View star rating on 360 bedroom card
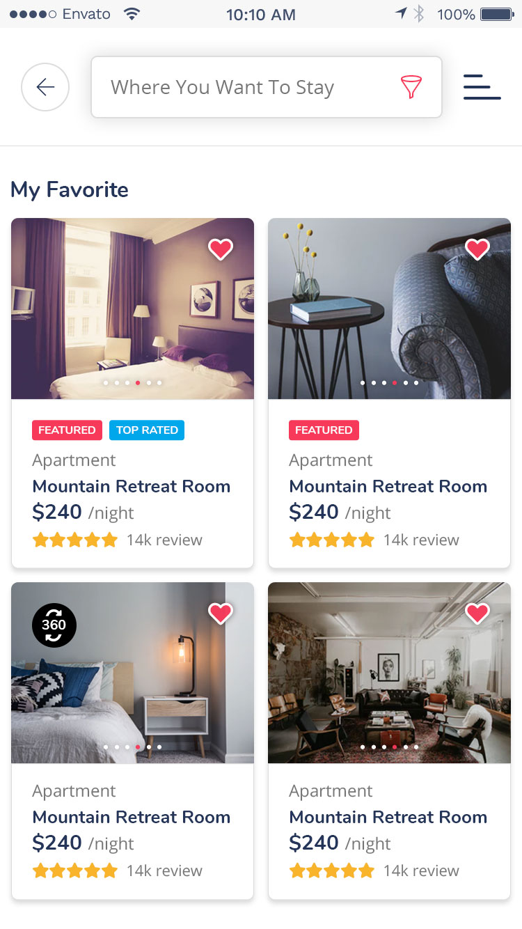Image resolution: width=522 pixels, height=929 pixels. coord(75,871)
